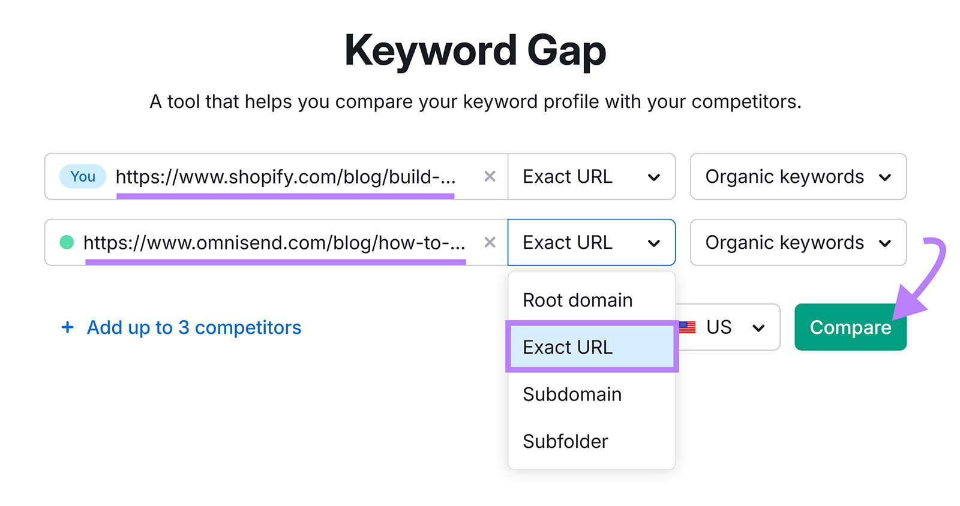Open the second Organic keywords dropdown
This screenshot has height=506, width=960.
(x=798, y=242)
